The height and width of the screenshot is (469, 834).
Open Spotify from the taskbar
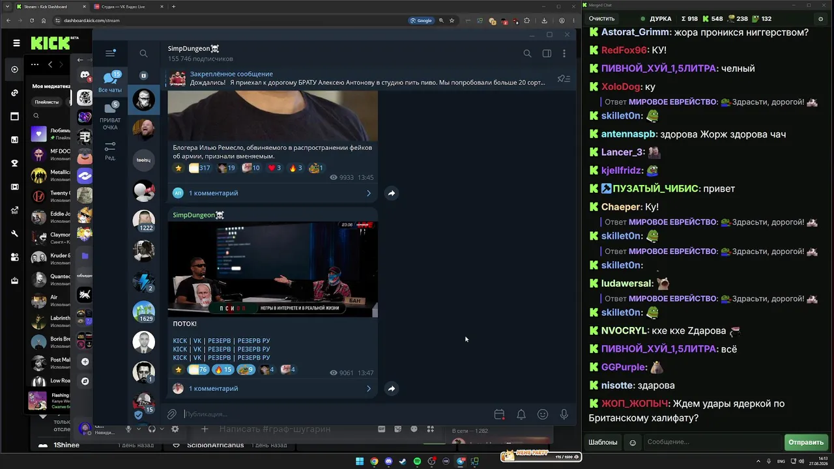[x=417, y=462]
